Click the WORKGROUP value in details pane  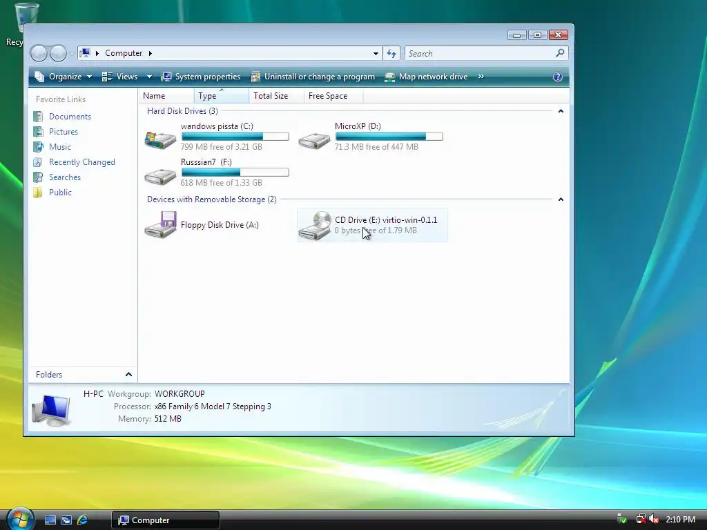tap(180, 394)
